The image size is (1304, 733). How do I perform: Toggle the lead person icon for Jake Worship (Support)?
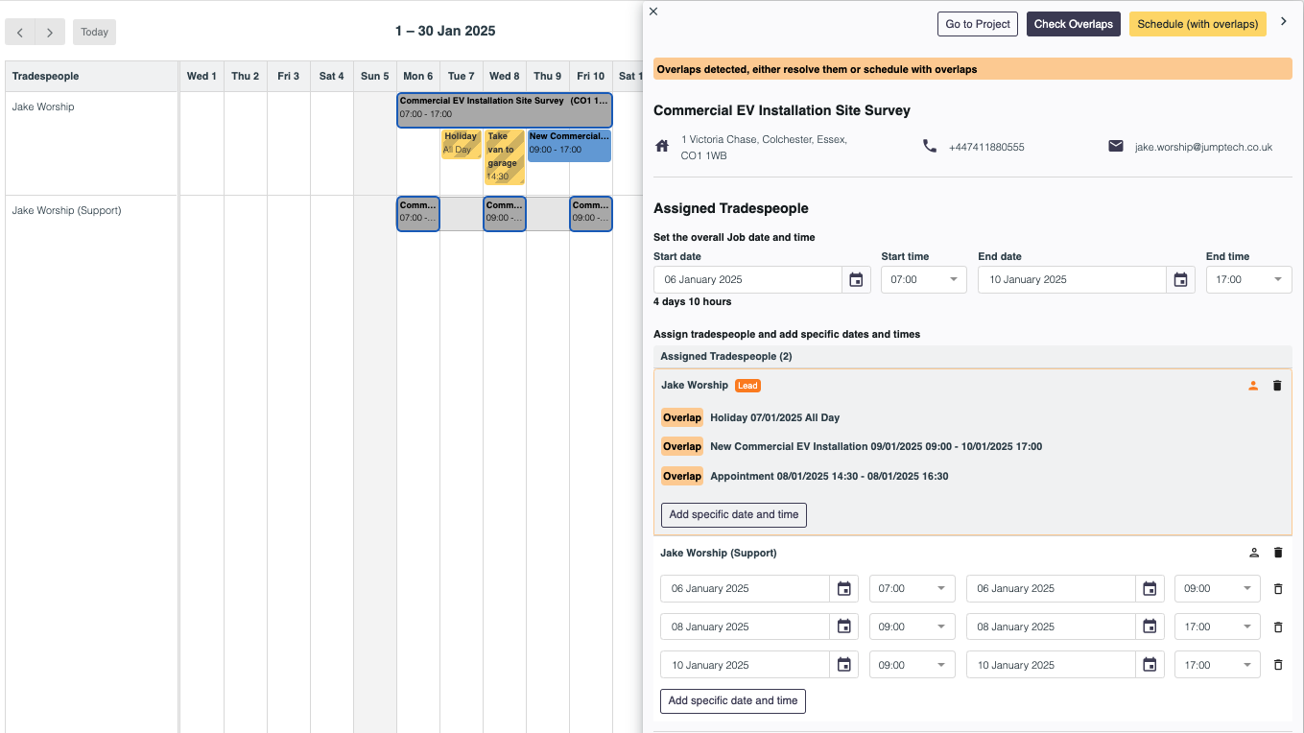tap(1253, 552)
